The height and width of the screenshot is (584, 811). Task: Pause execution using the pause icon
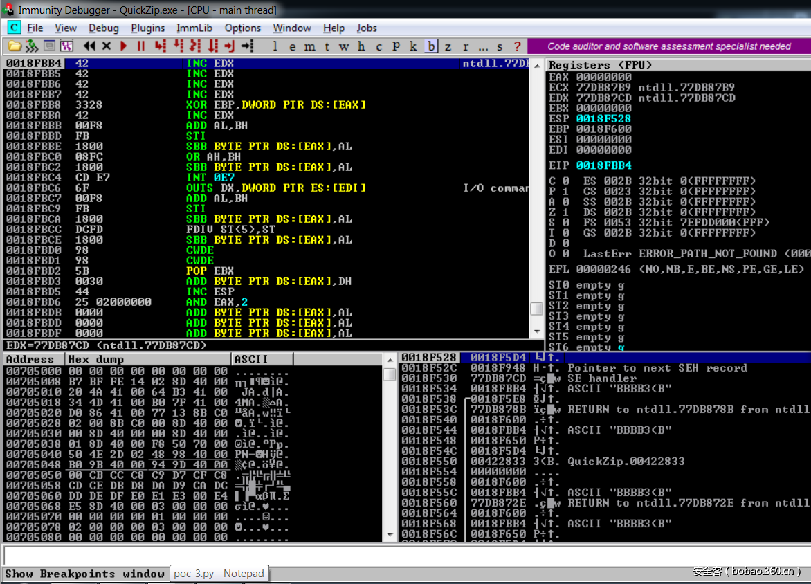click(140, 46)
